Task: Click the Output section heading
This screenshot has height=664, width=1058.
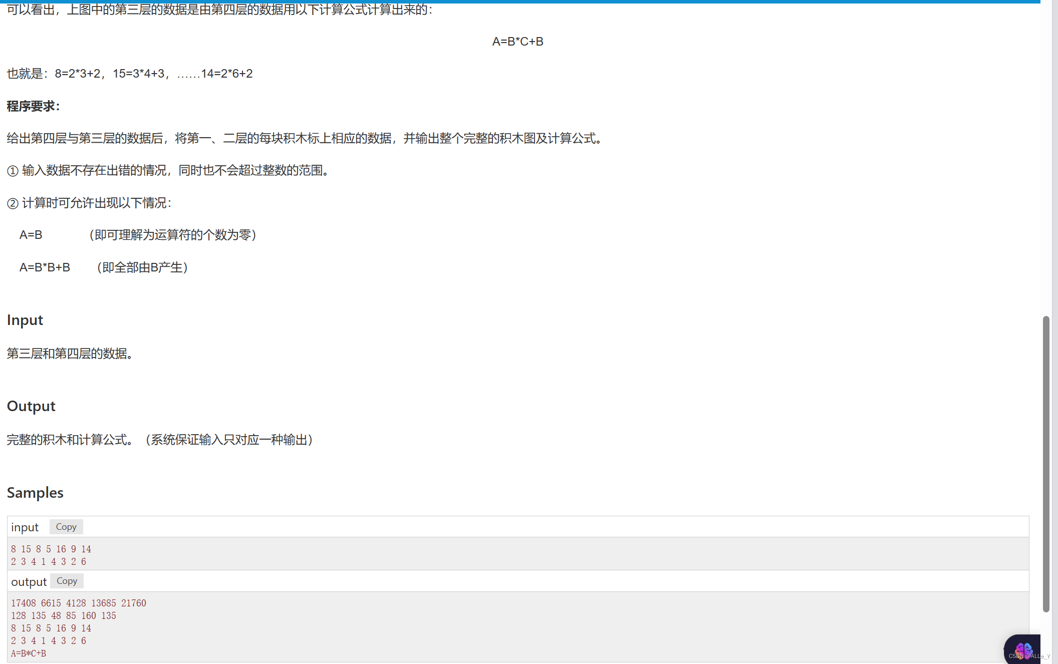Action: [31, 406]
